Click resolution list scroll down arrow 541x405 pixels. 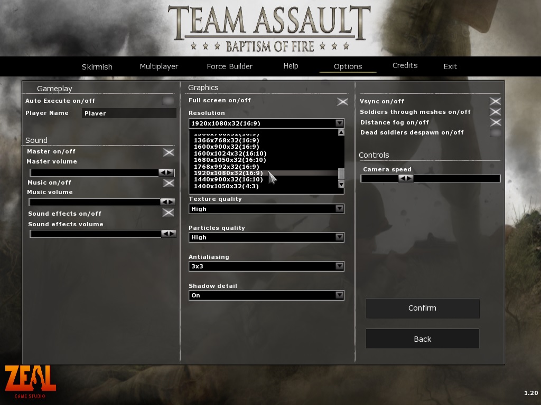click(x=341, y=185)
